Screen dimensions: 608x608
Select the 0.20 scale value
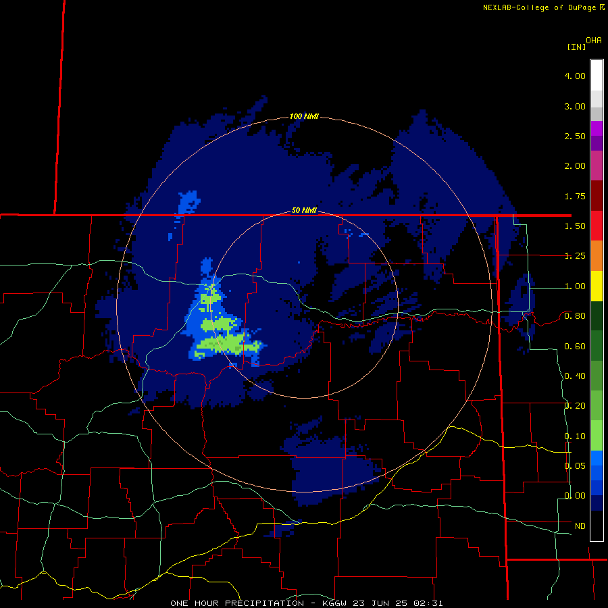(575, 406)
